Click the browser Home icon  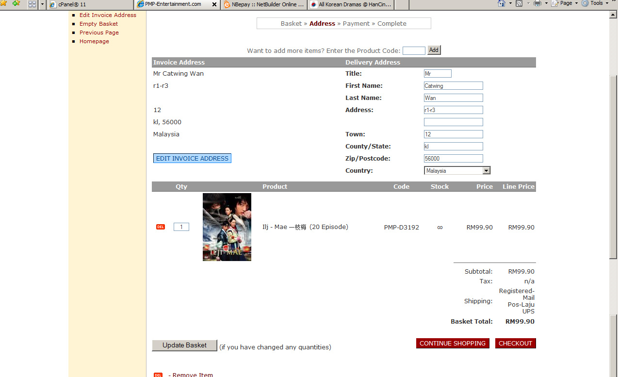pyautogui.click(x=502, y=3)
